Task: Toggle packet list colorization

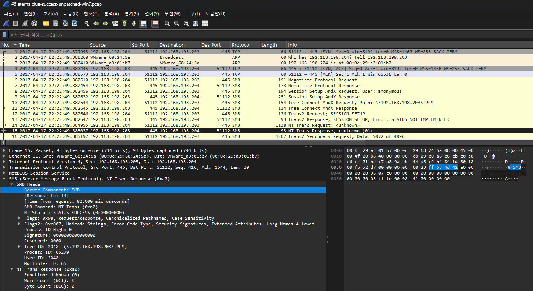Action: pyautogui.click(x=155, y=23)
